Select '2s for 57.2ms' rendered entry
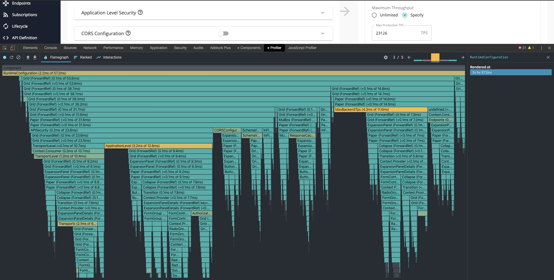 tap(511, 72)
